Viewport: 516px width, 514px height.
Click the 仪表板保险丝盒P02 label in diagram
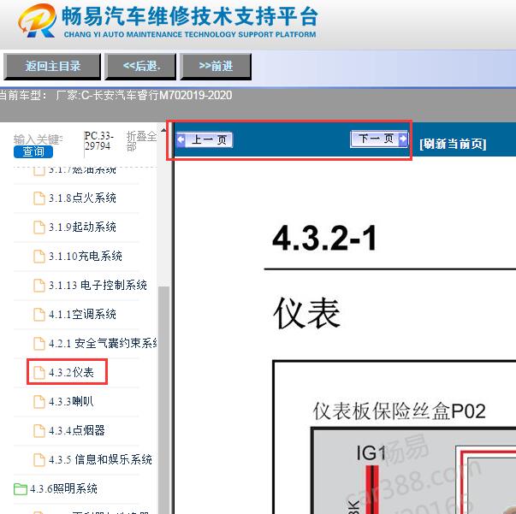tap(399, 411)
